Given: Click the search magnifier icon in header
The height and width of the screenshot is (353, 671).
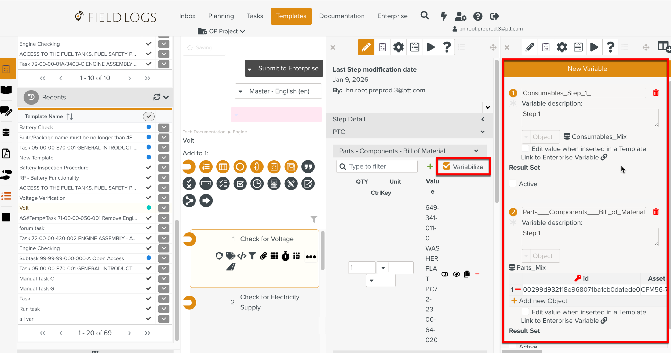Looking at the screenshot, I should (425, 16).
